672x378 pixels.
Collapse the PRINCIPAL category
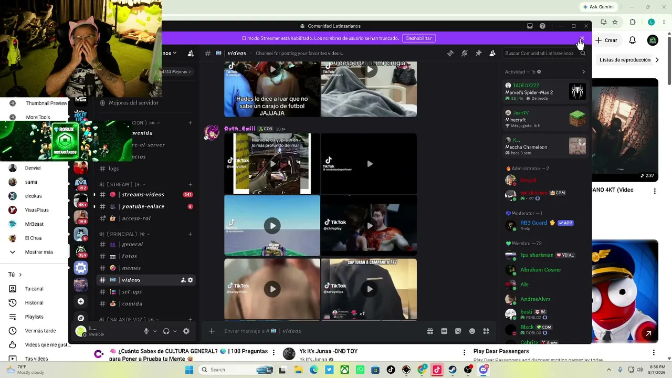click(x=125, y=234)
